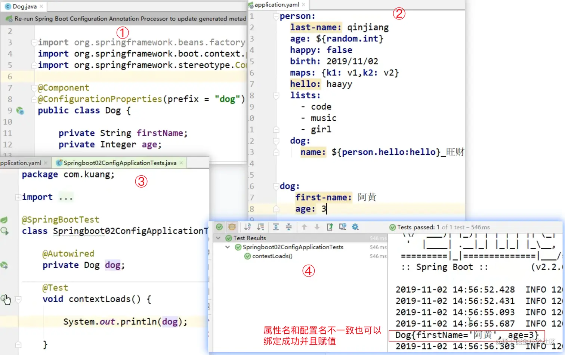The width and height of the screenshot is (565, 355).
Task: Open Springboot02ConfigApplicationTests.java tab
Action: click(120, 163)
